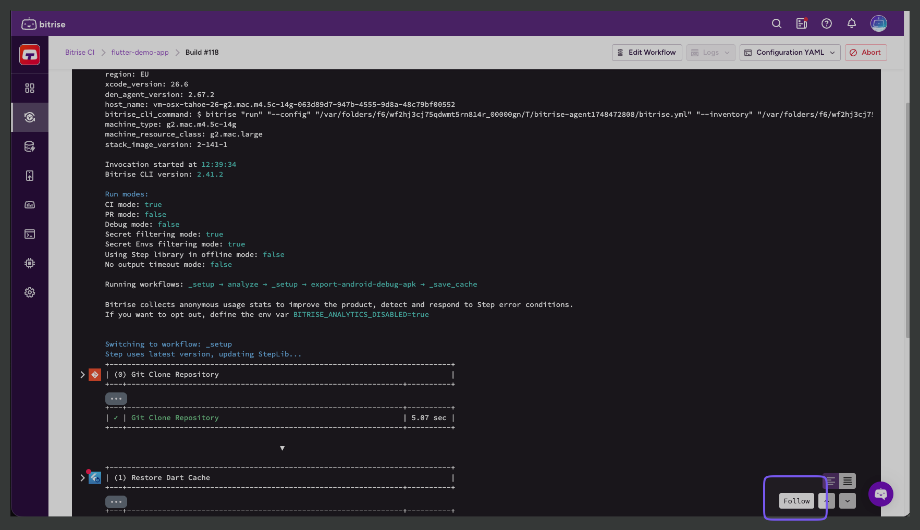The width and height of the screenshot is (920, 530).
Task: Click the Switching to workflow: _setup line
Action: pos(168,344)
